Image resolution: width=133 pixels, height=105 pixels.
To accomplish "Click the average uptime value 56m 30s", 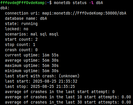I will coord(50,60).
